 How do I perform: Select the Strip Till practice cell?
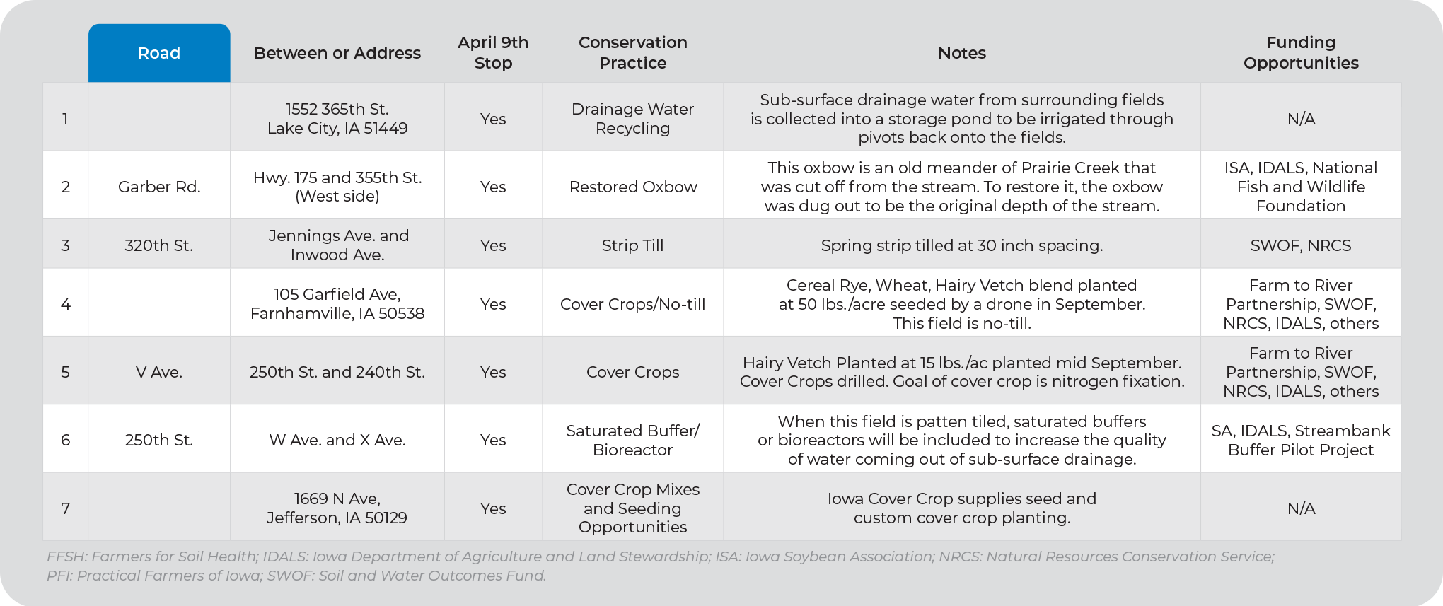pos(632,245)
